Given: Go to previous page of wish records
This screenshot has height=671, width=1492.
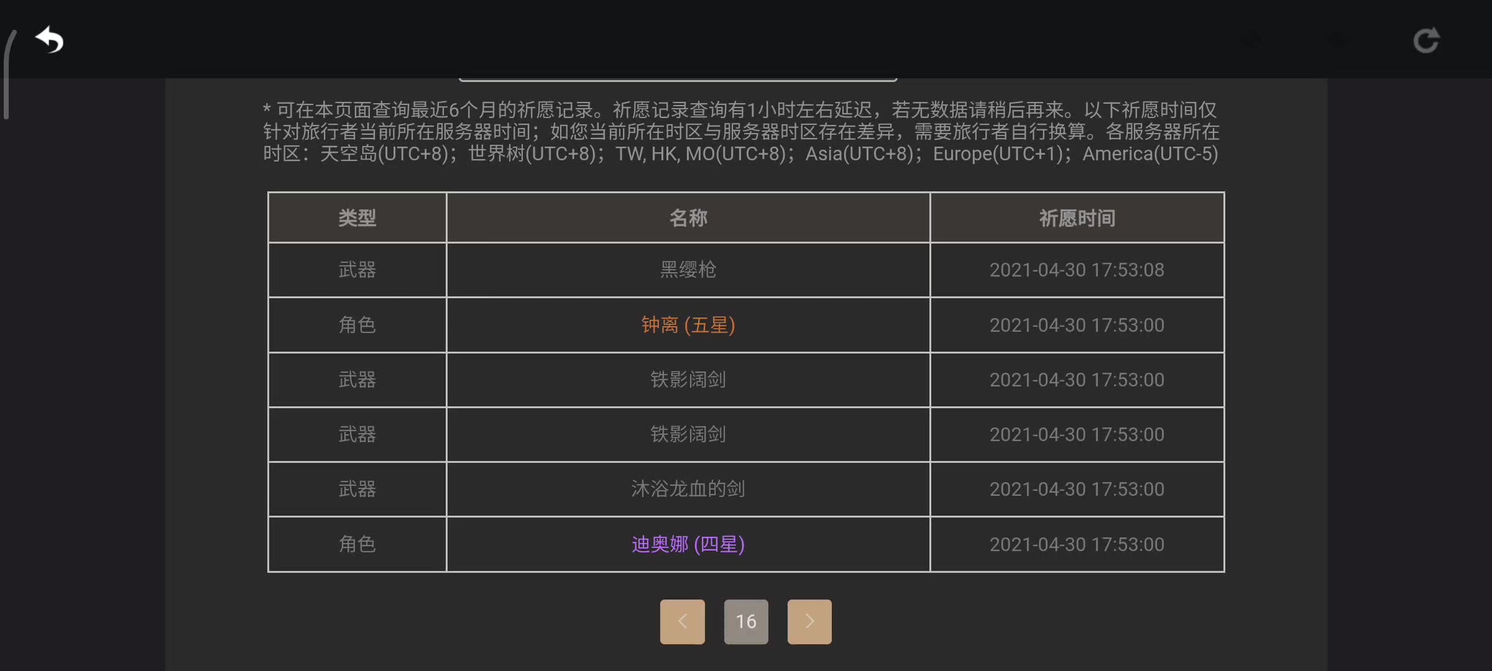Looking at the screenshot, I should (682, 621).
